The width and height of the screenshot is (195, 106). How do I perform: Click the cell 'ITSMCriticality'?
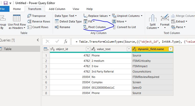tap(153, 61)
